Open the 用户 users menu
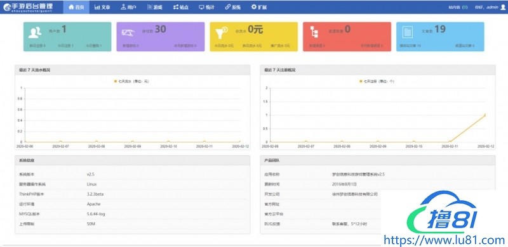 [128, 7]
